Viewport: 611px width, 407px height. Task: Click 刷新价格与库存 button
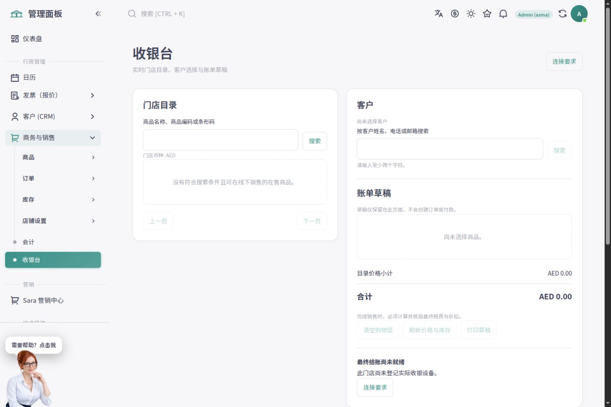click(x=430, y=330)
